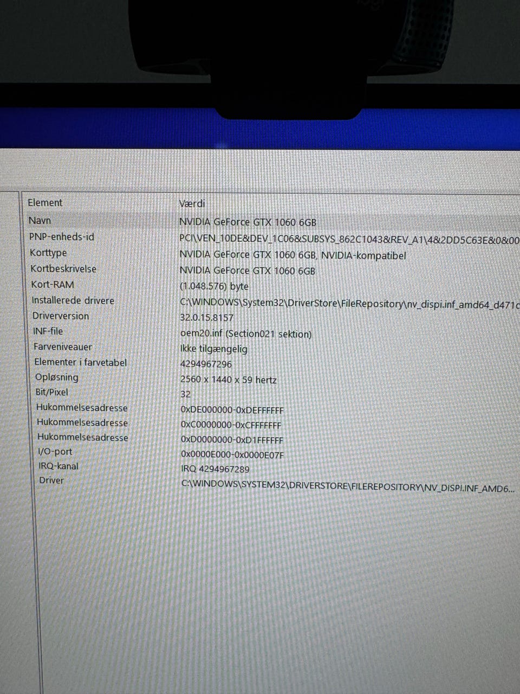The image size is (520, 694).
Task: Click the I/O port value 0x0000E000-0x0000E07F
Action: pyautogui.click(x=232, y=455)
